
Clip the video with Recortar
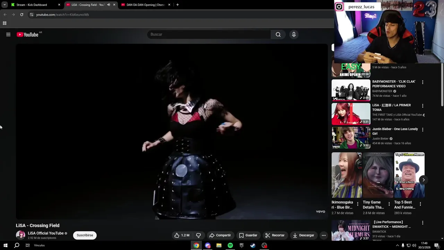[x=275, y=235]
